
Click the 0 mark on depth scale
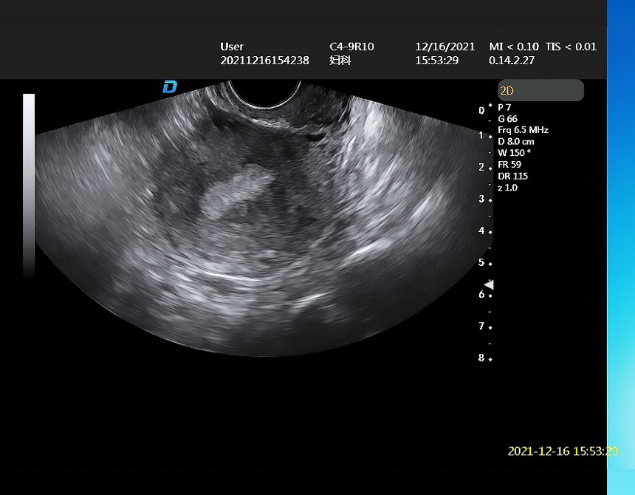coord(481,110)
